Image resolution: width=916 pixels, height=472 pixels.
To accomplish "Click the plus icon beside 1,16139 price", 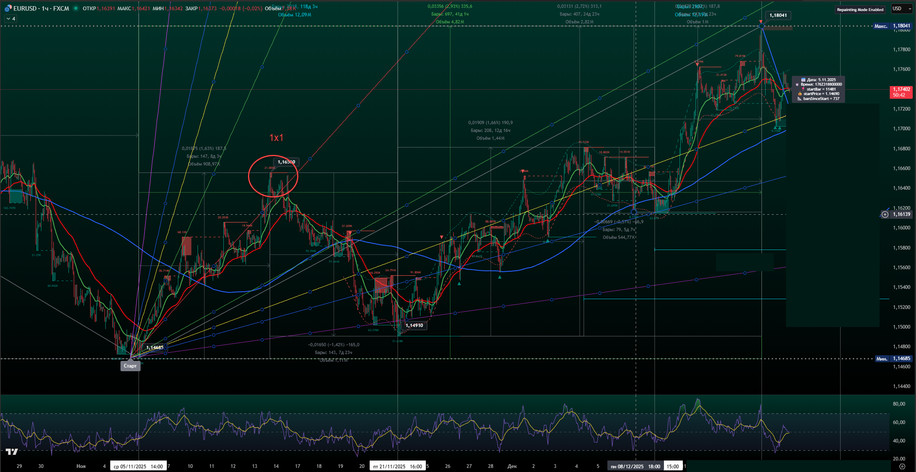I will pyautogui.click(x=885, y=214).
